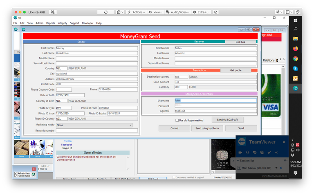The image size is (314, 195).
Task: Click General Notes scrollbar down arrow
Action: [128, 169]
